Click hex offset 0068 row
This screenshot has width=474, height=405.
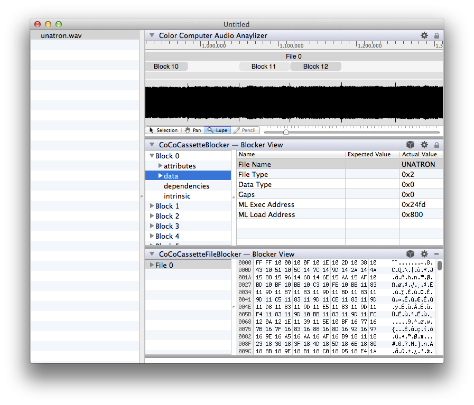pos(336,322)
